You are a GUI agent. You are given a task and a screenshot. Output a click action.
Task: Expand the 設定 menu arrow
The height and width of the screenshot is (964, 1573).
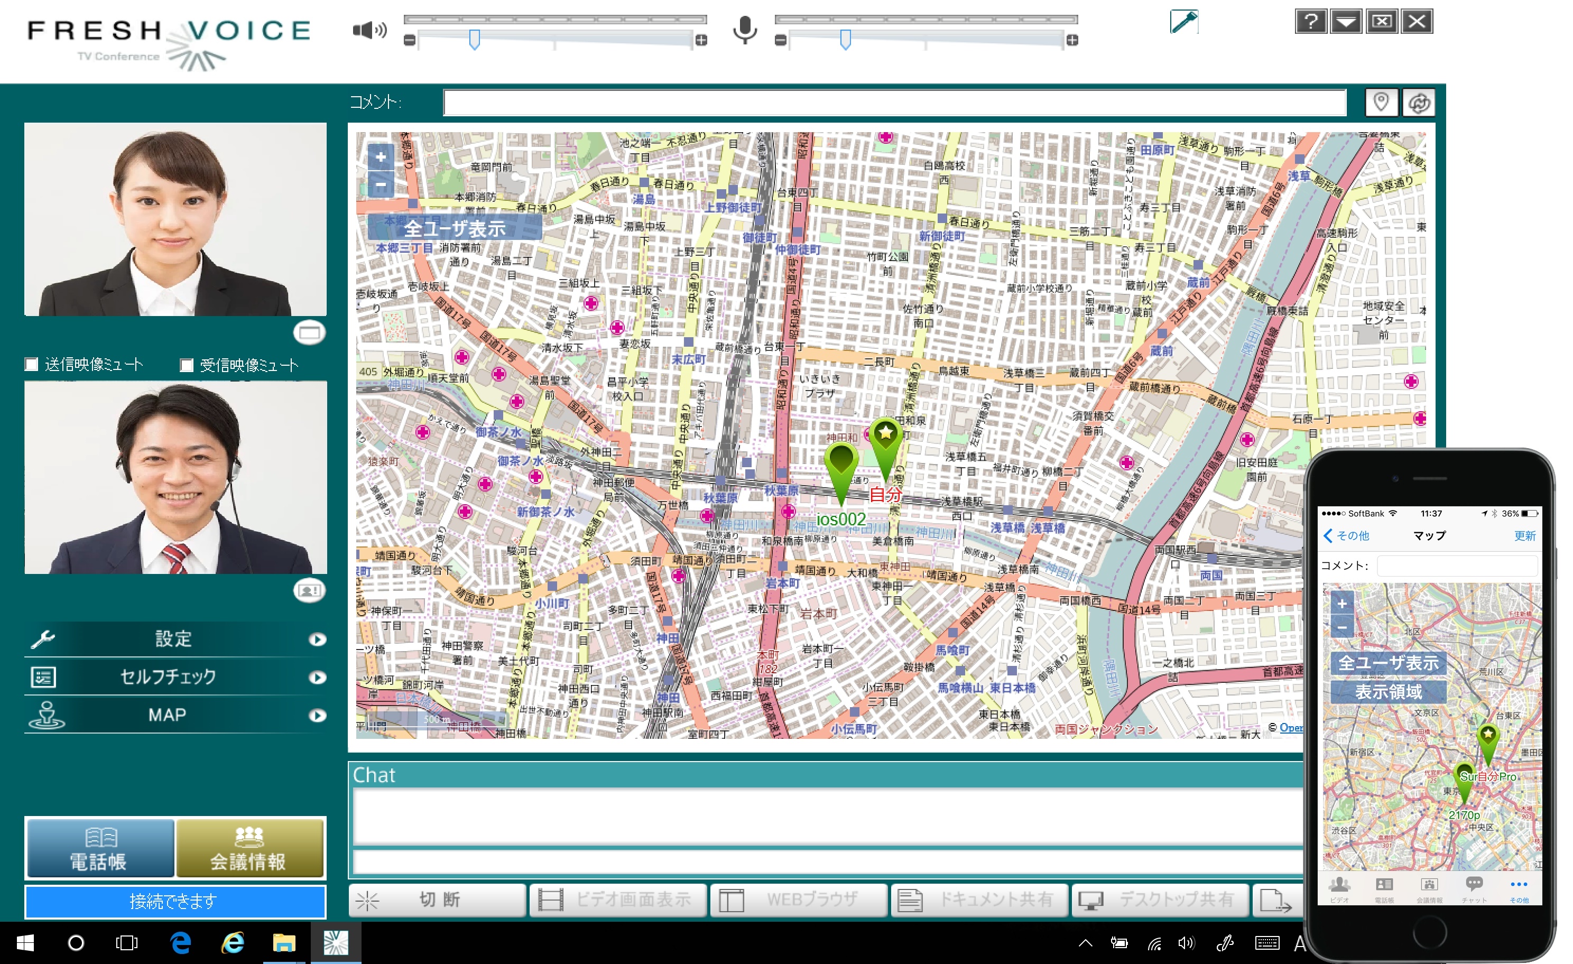coord(317,639)
